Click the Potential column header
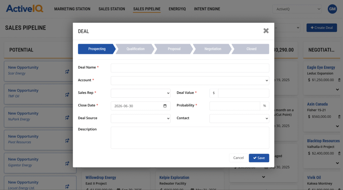Image resolution: width=343 pixels, height=190 pixels. point(21,50)
